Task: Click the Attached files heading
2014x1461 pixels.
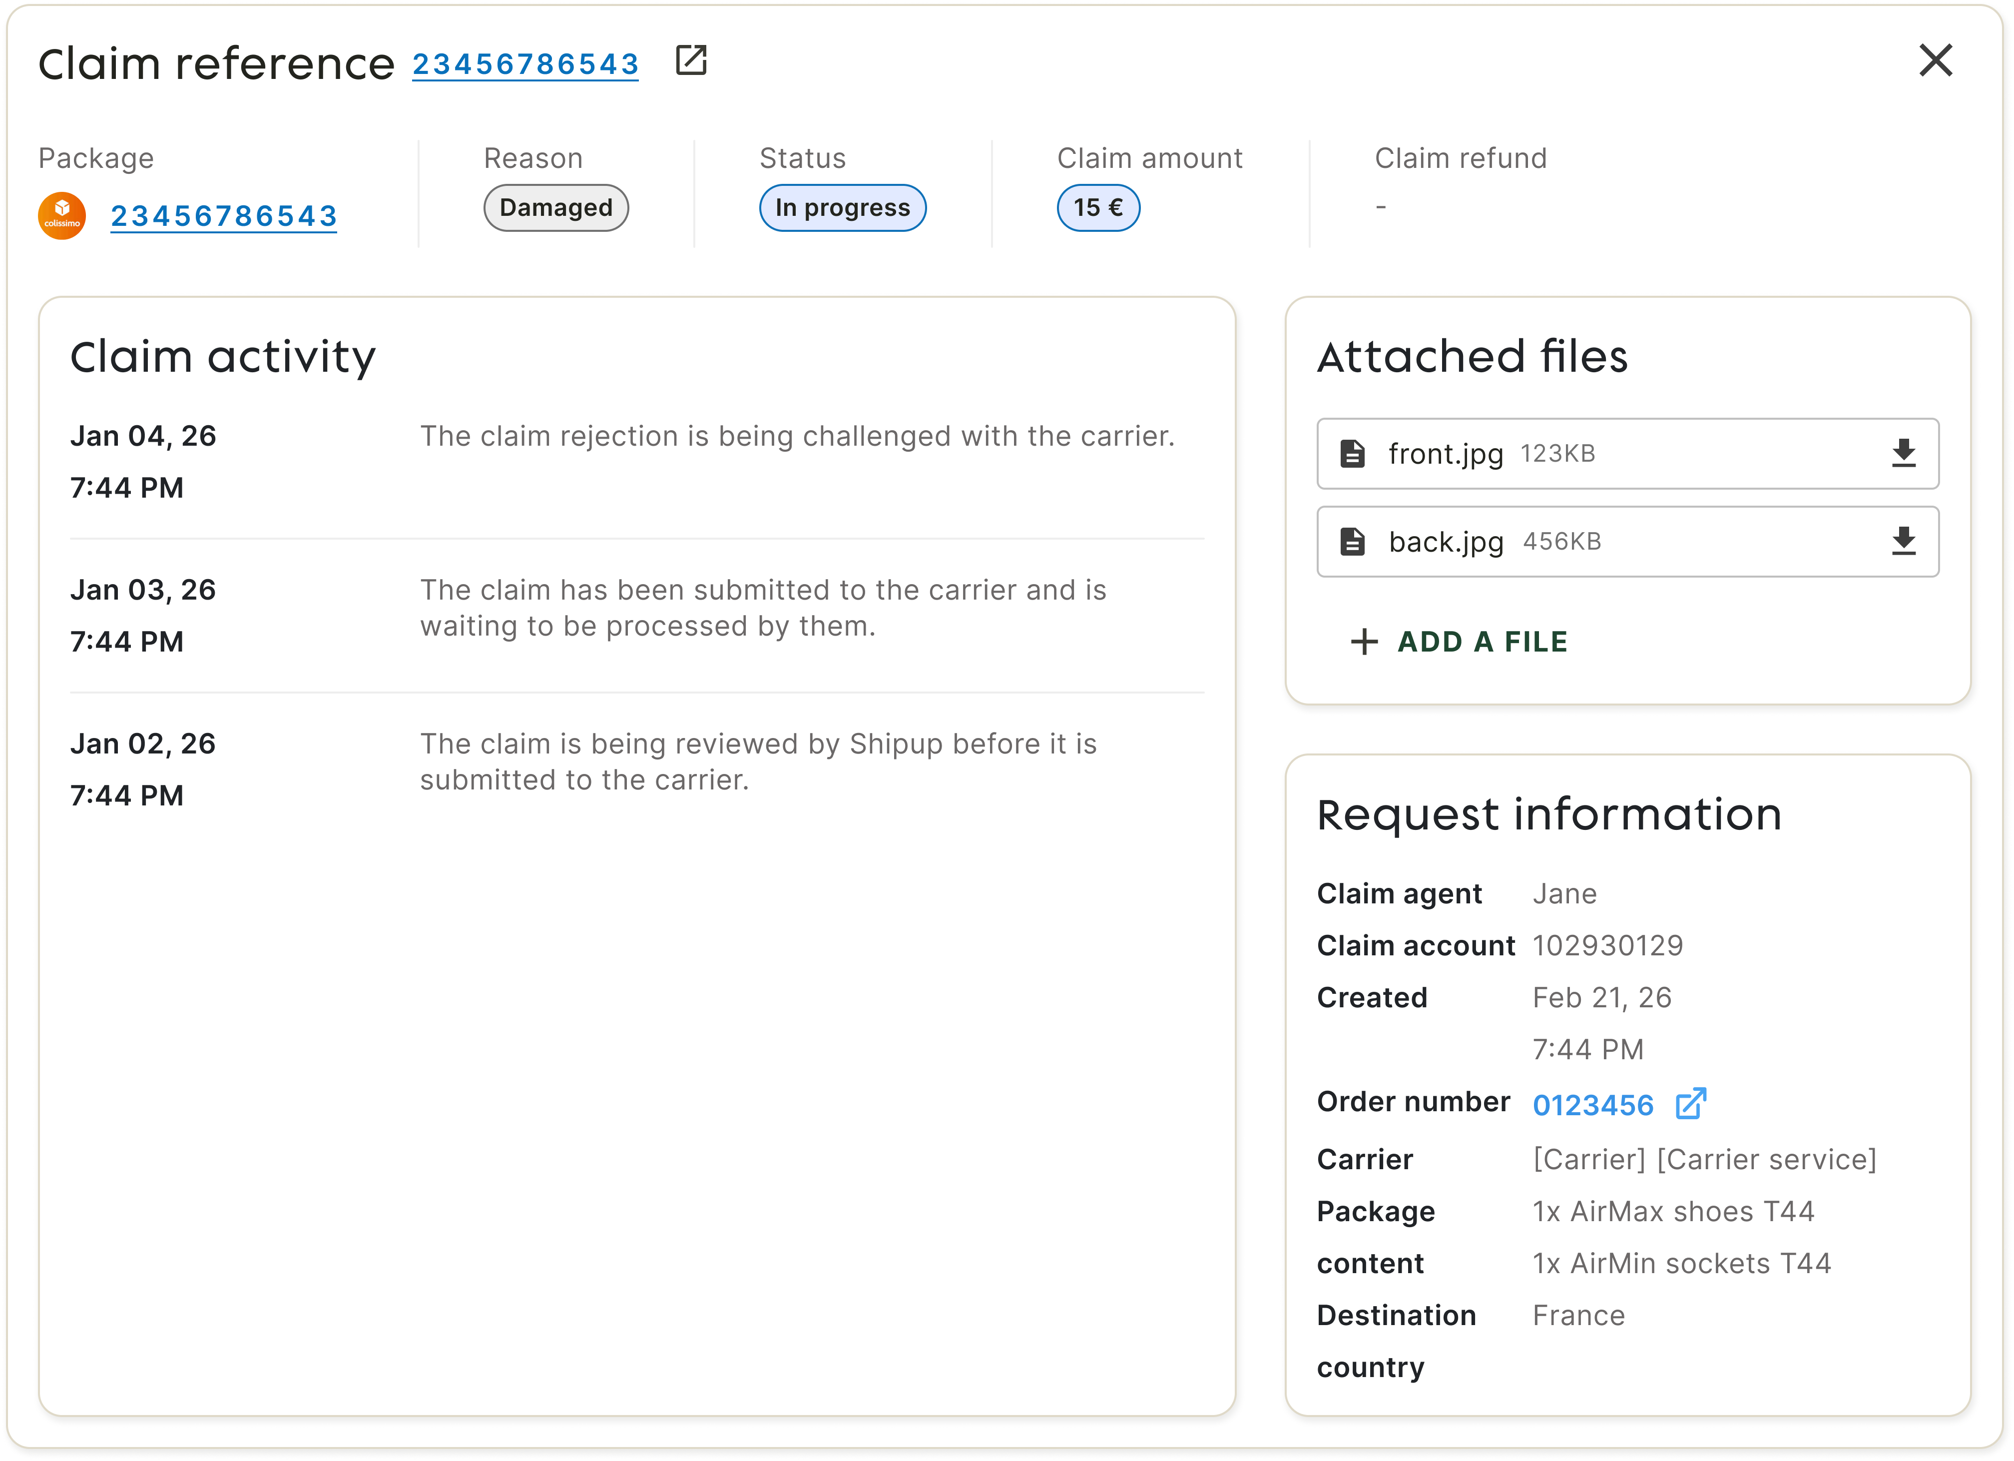Action: point(1473,357)
